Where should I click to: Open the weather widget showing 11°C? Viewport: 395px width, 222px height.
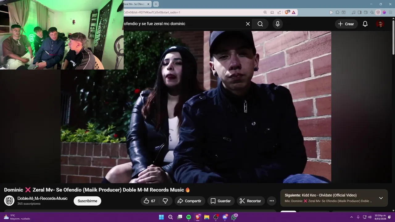click(17, 217)
